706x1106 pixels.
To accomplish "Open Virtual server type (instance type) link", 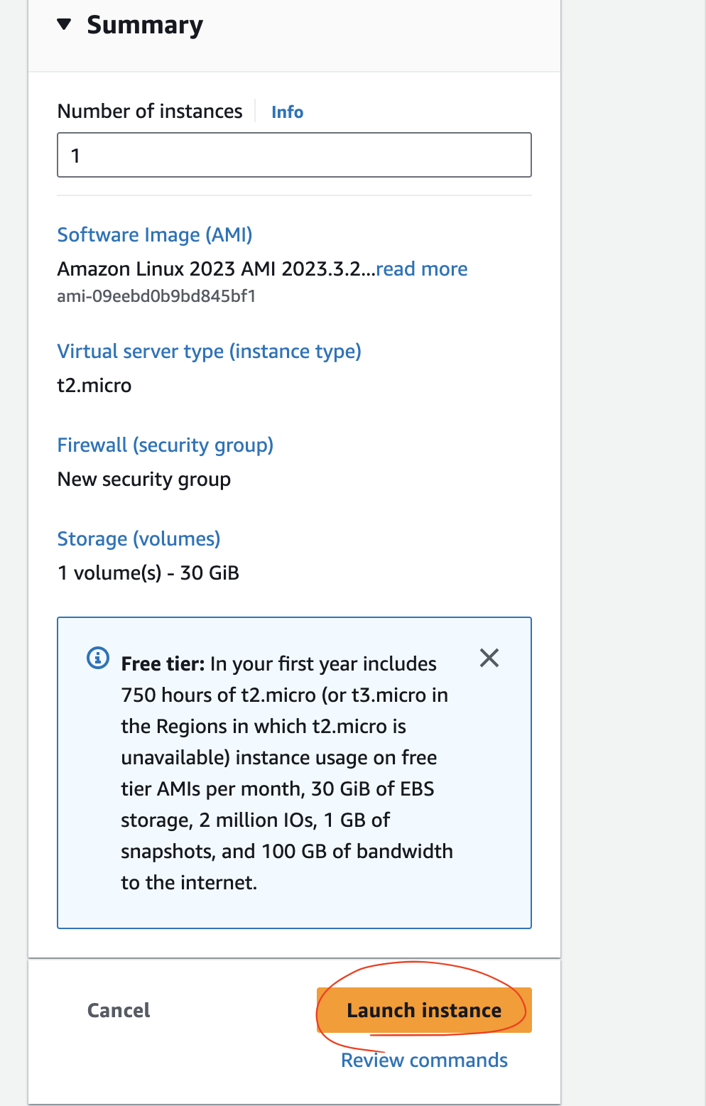I will (209, 352).
